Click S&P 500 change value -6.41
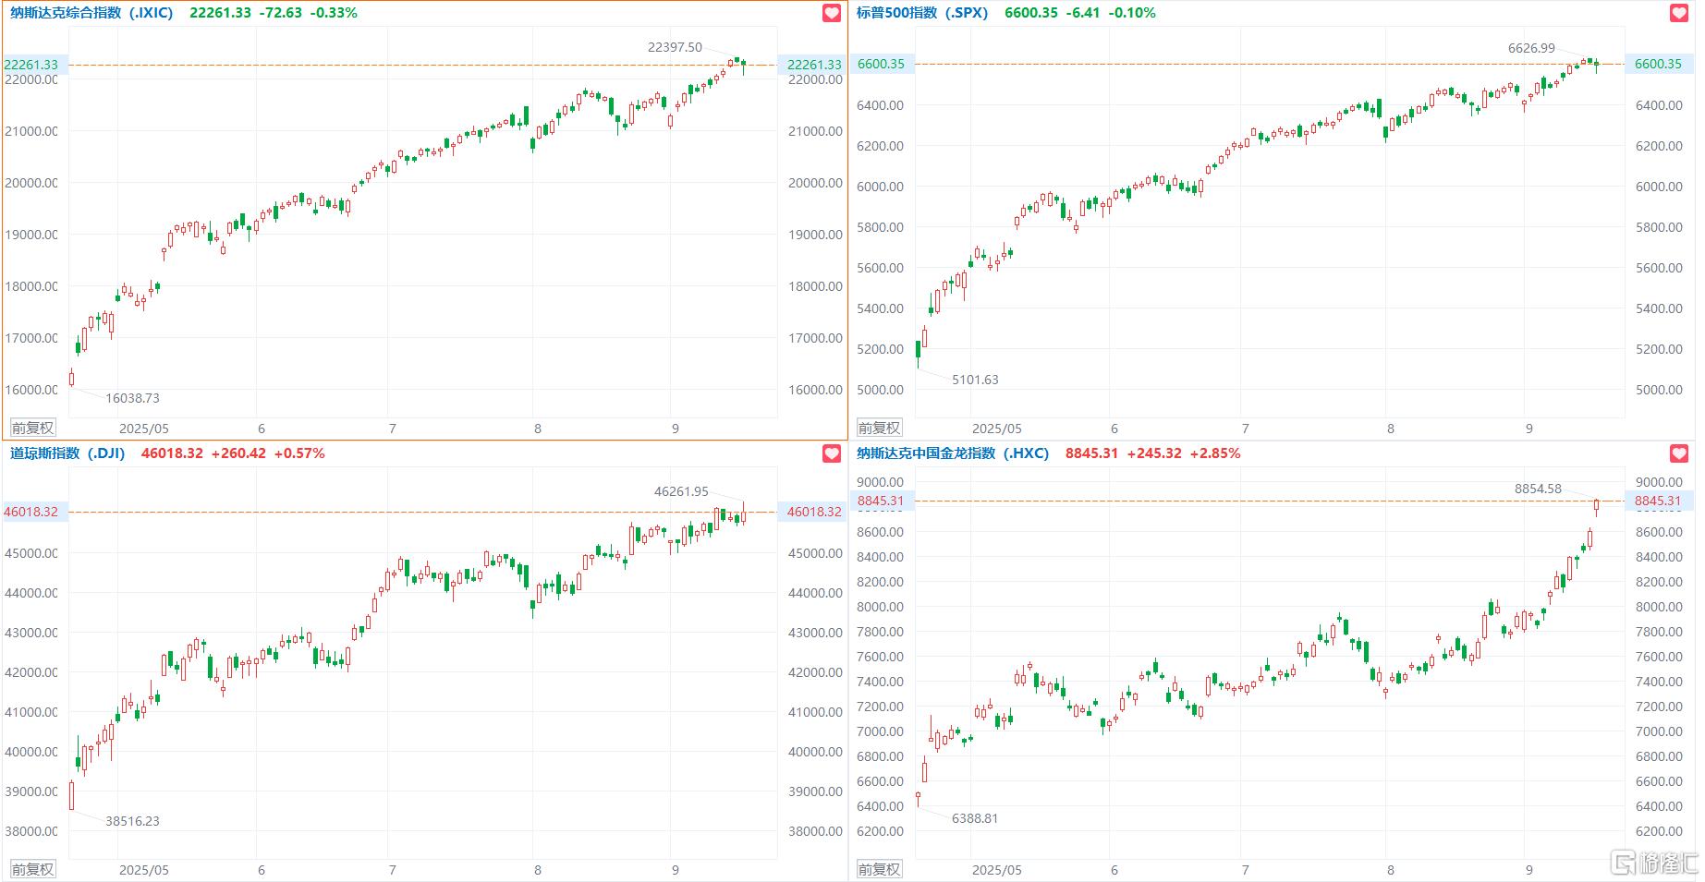The image size is (1705, 882). pos(1083,13)
